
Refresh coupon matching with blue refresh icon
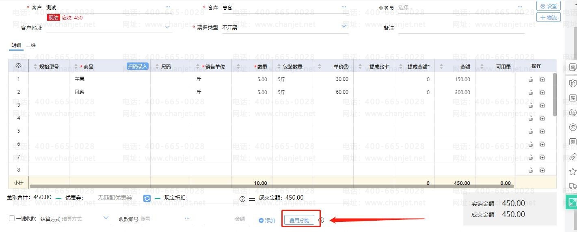[147, 198]
